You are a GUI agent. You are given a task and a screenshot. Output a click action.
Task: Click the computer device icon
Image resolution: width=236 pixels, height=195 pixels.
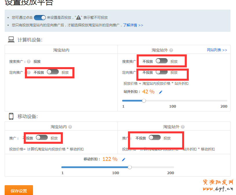click(x=11, y=40)
